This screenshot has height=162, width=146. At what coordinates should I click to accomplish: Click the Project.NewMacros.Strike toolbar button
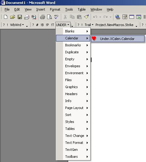click(x=114, y=25)
